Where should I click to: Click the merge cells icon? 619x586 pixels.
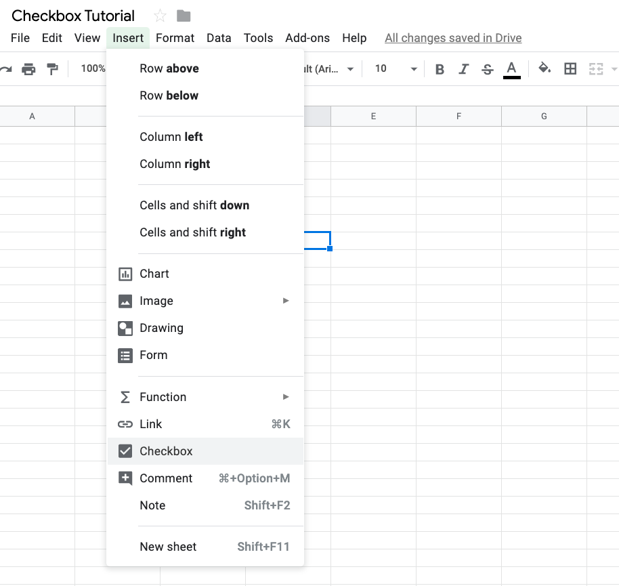point(596,68)
